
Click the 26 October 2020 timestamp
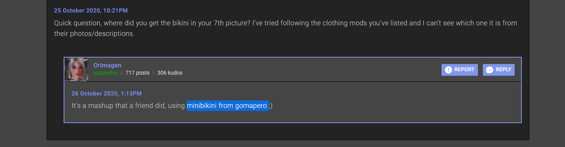point(106,93)
